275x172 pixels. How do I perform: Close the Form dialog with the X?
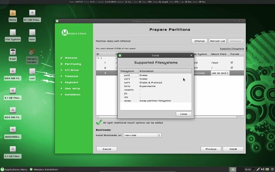[x=191, y=55]
